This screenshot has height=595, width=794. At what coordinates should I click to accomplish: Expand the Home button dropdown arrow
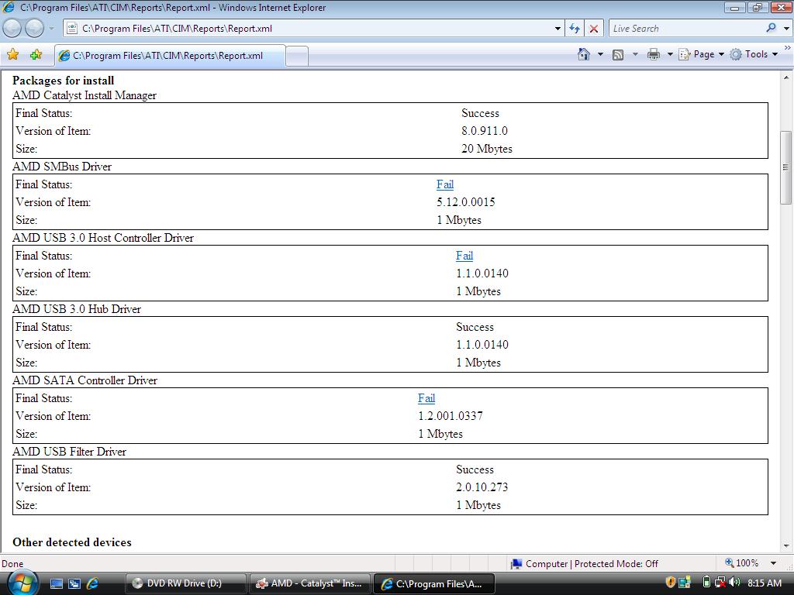click(600, 54)
